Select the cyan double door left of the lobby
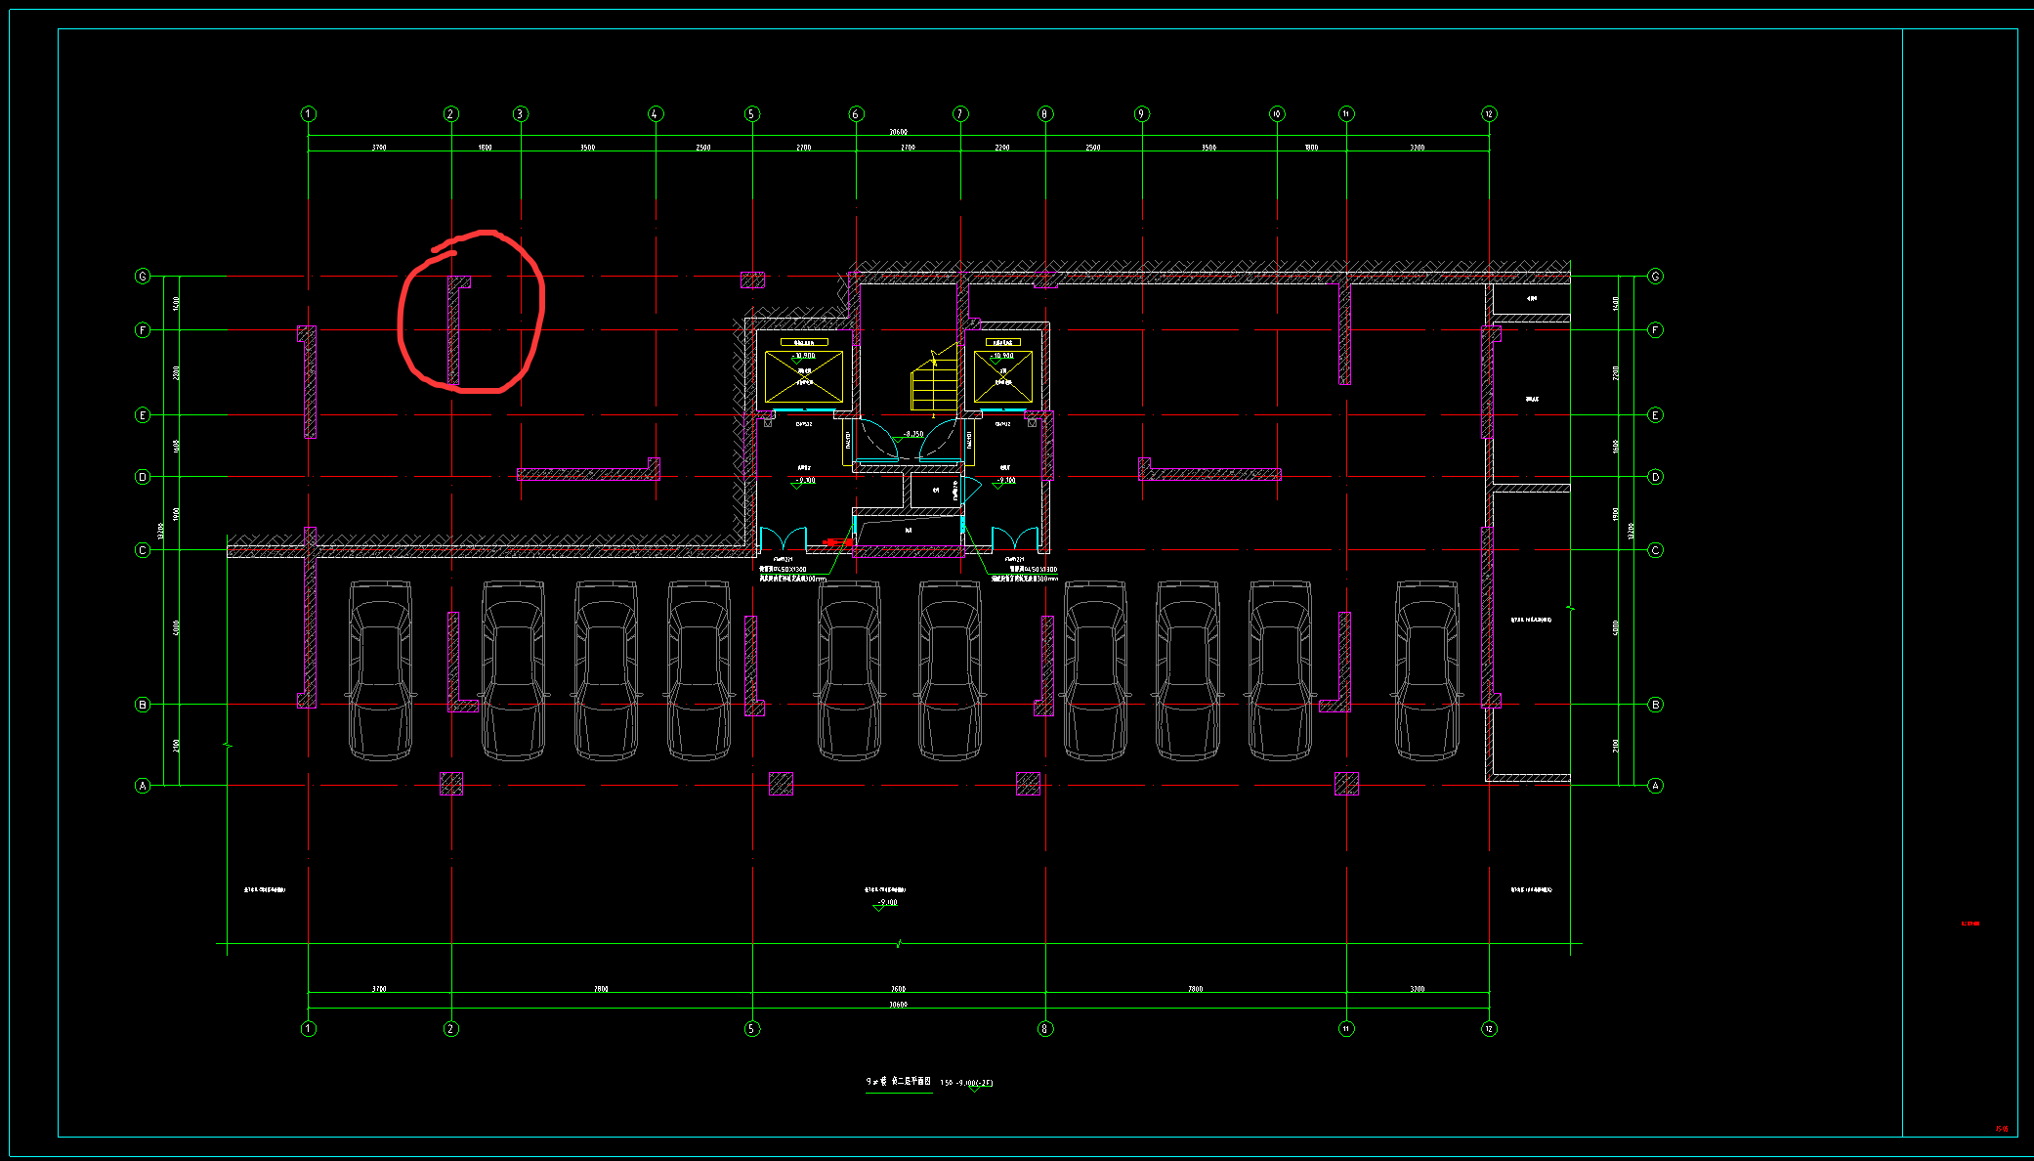This screenshot has width=2034, height=1161. [784, 538]
